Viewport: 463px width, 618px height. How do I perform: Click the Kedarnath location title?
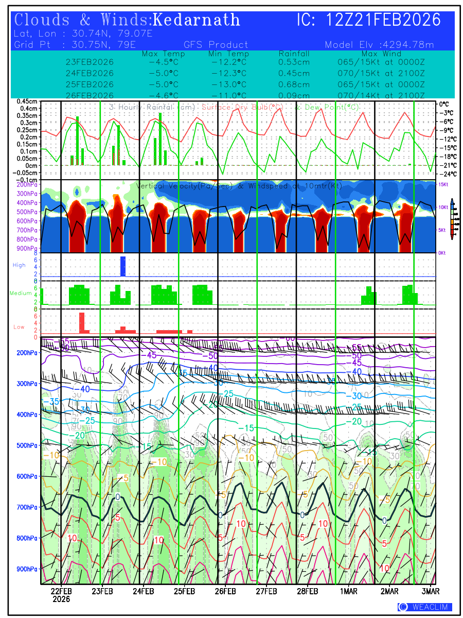(x=197, y=20)
